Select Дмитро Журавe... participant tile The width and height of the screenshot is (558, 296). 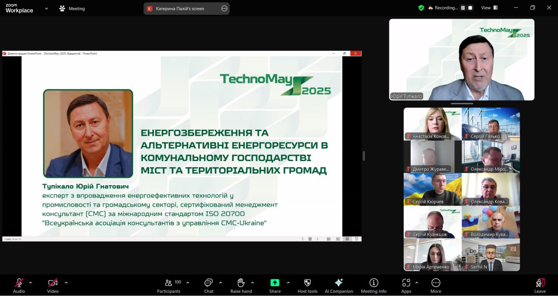point(432,157)
